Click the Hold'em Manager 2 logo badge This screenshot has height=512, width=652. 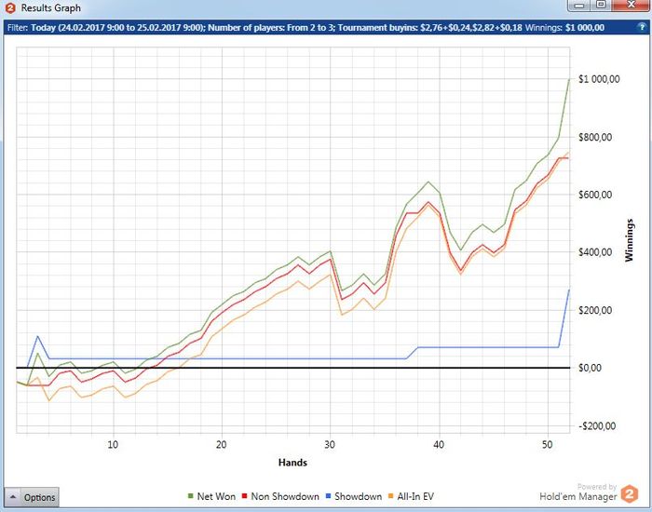[630, 494]
